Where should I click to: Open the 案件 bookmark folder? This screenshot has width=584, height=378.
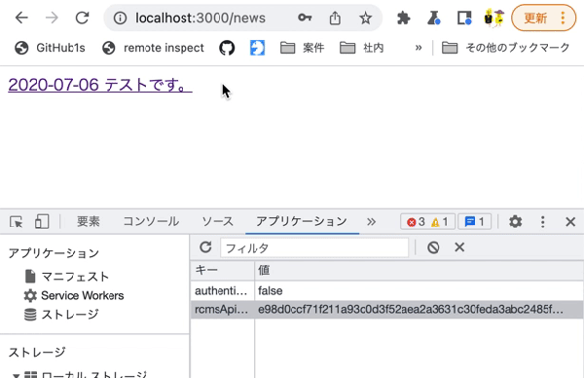pyautogui.click(x=302, y=48)
